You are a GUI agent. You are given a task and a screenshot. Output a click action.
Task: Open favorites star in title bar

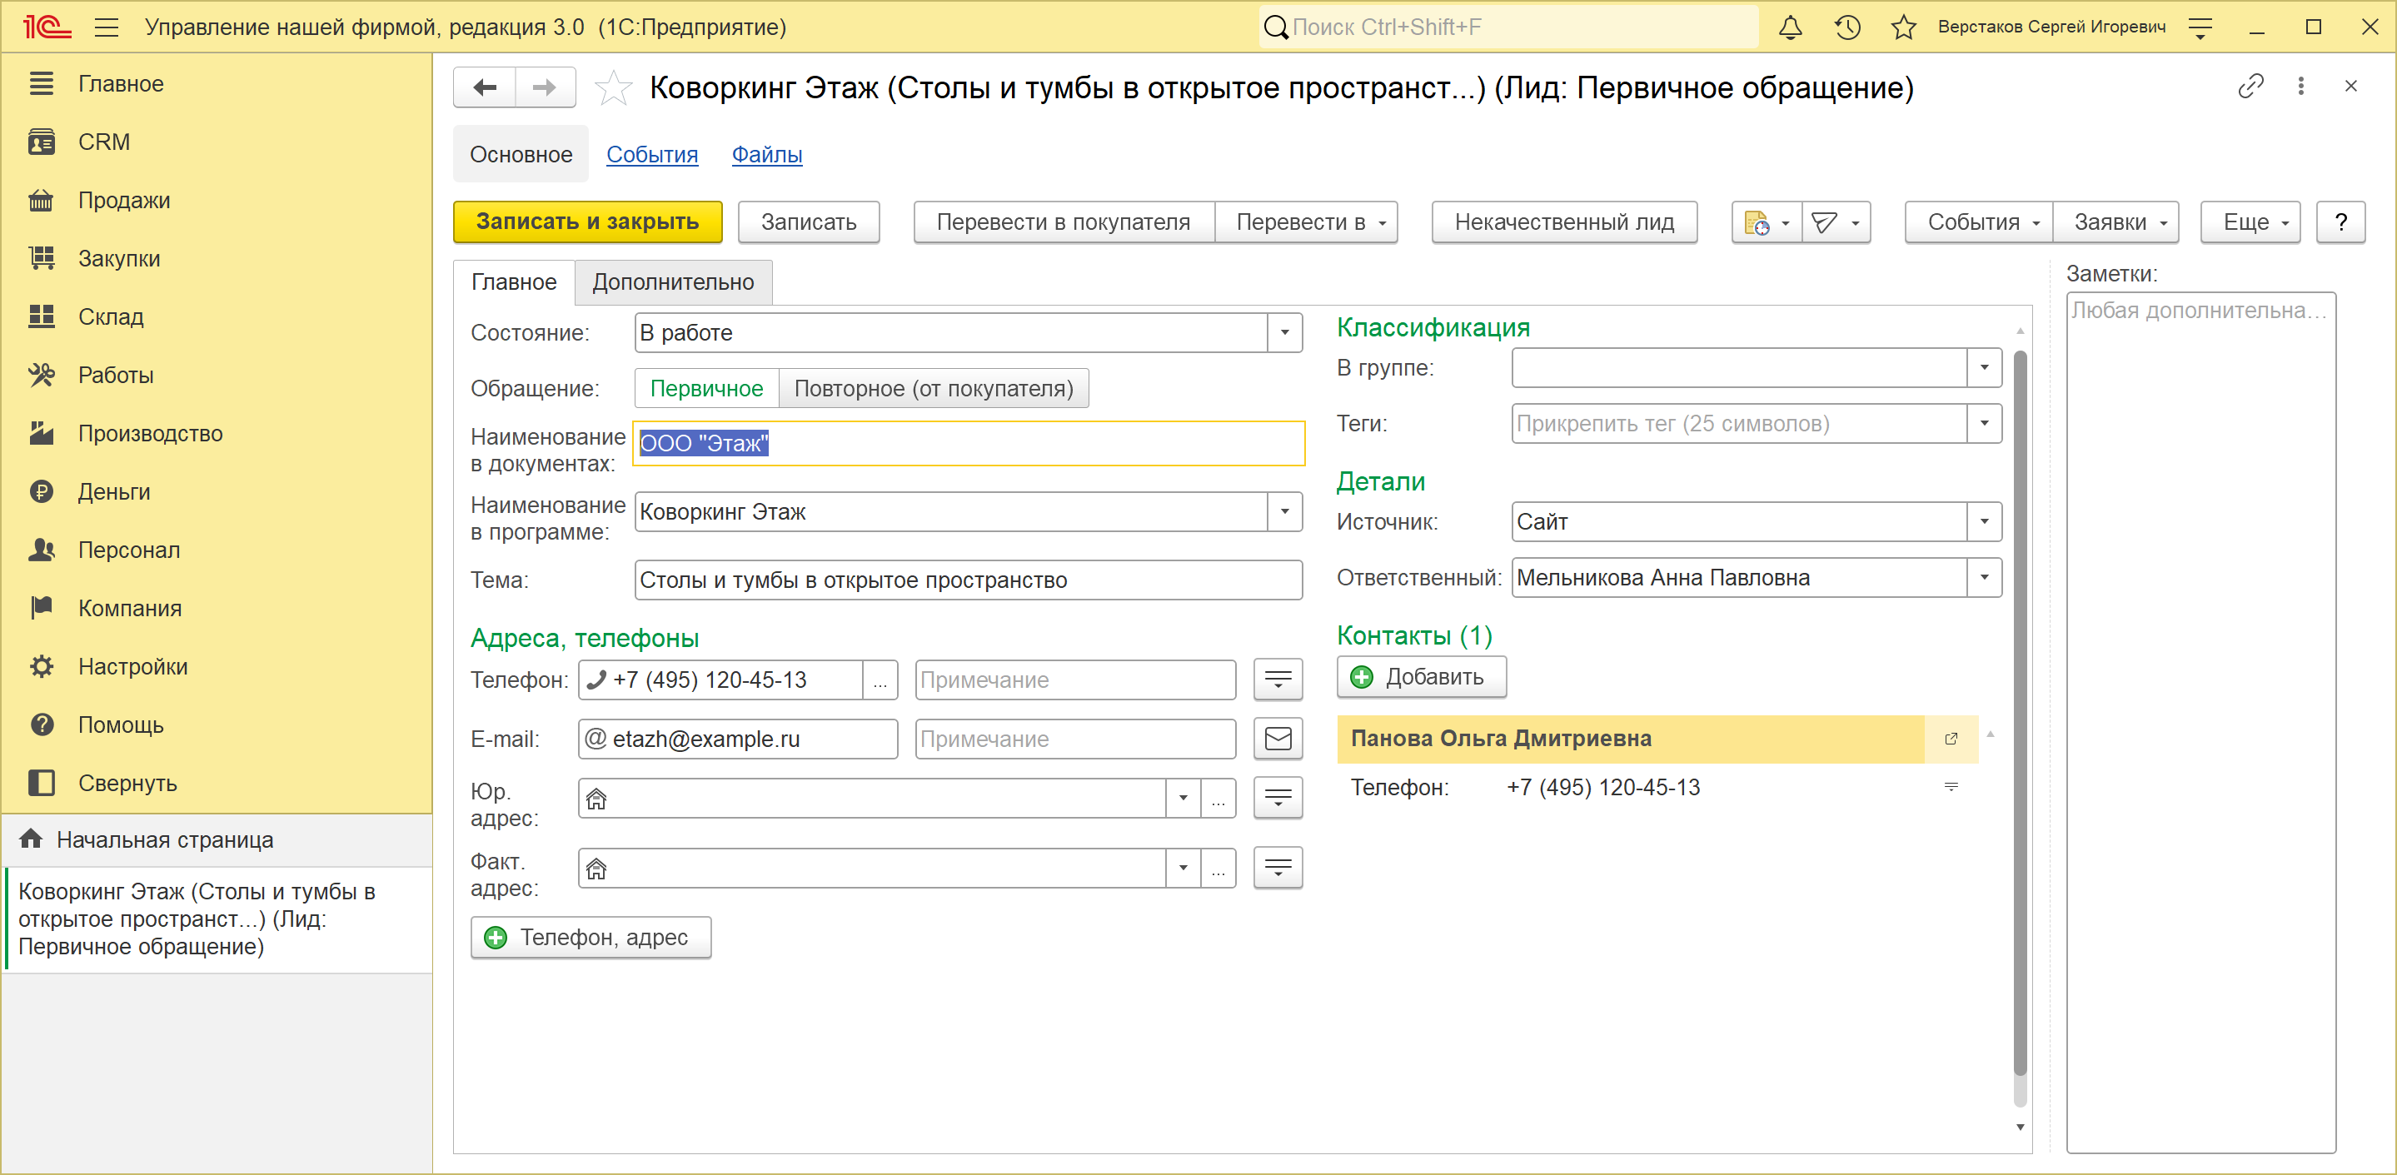tap(1903, 27)
